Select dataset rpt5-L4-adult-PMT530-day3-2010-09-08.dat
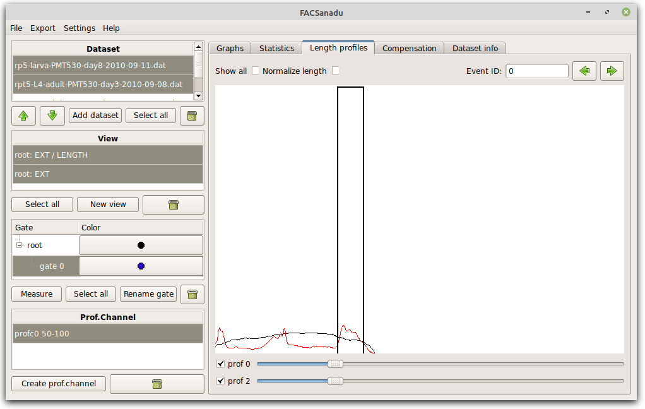645x409 pixels. coord(104,85)
